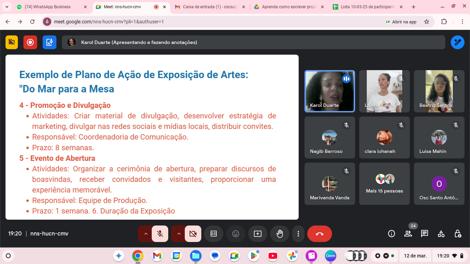Viewport: 470px width, 264px height.
Task: Start presenting your screen
Action: 258,234
